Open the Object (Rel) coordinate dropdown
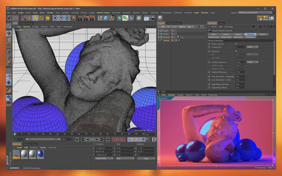Screen dimensions: 282x176 (x=104, y=158)
